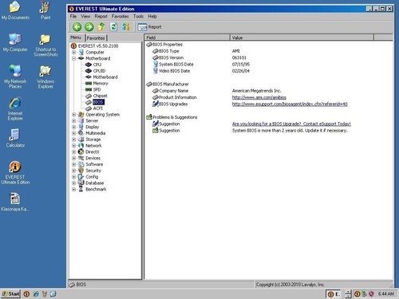Select CPU in the tree
Screen dimensions: 399x299
[x=97, y=65]
